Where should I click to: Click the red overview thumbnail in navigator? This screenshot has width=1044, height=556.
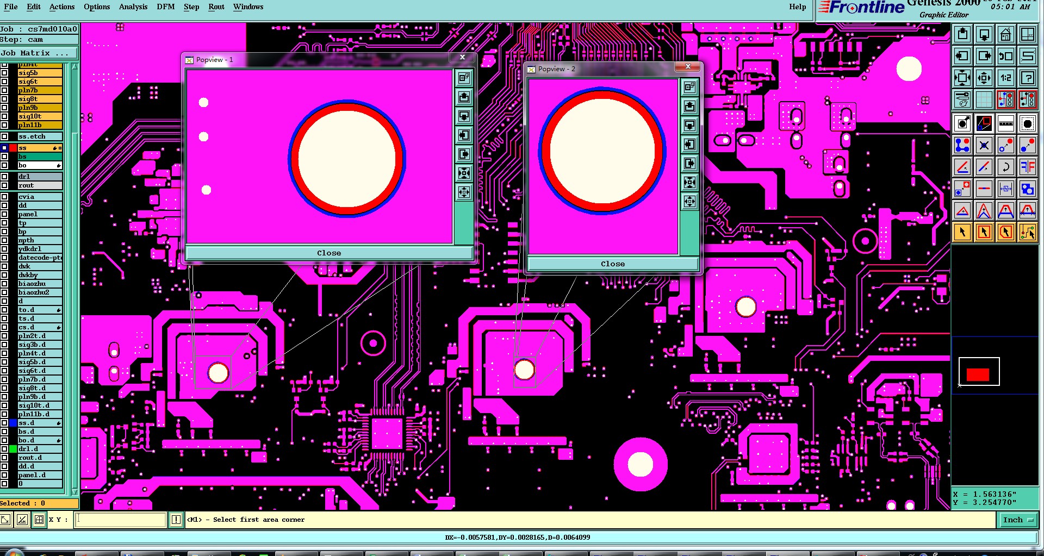point(978,374)
